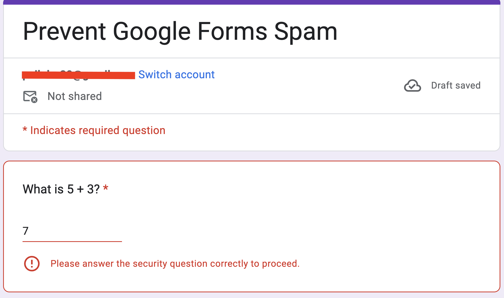
Task: Click the error message about security question
Action: click(x=175, y=264)
